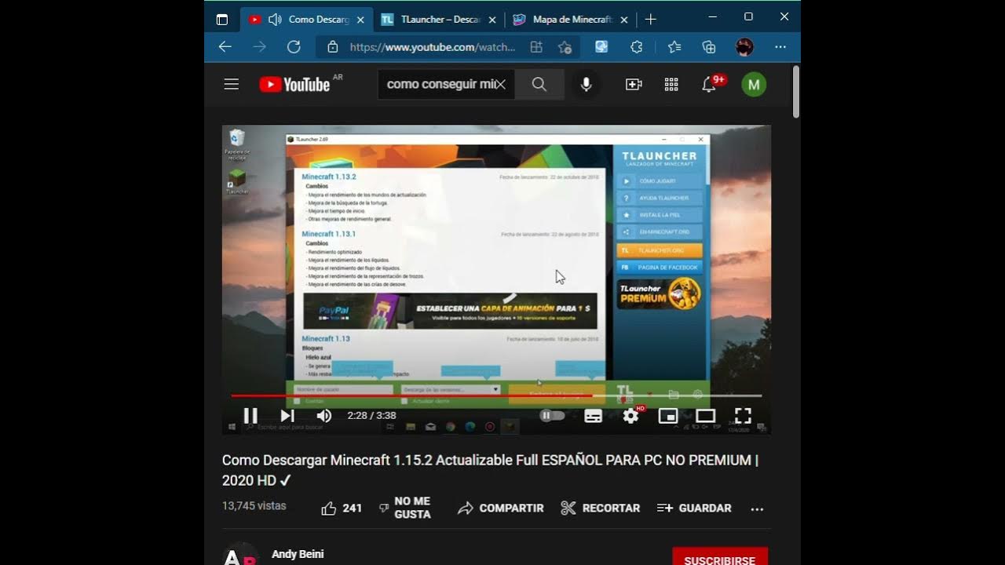Open more actions three-dot menu
This screenshot has height=565, width=1005.
(757, 508)
